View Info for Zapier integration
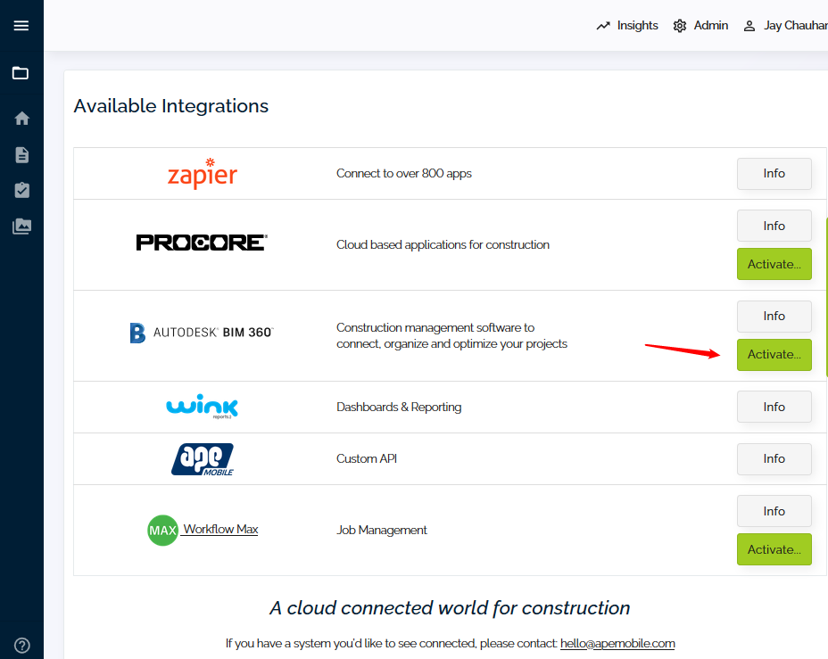The width and height of the screenshot is (828, 659). click(774, 174)
